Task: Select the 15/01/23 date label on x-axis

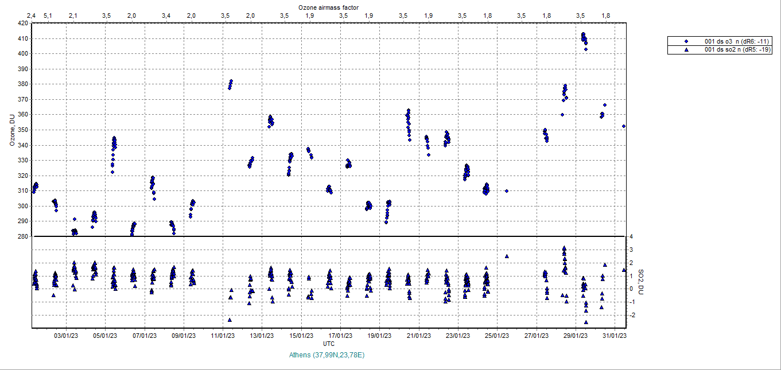Action: click(301, 336)
